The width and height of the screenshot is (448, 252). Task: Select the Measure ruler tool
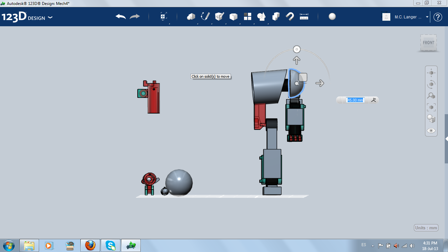click(304, 16)
